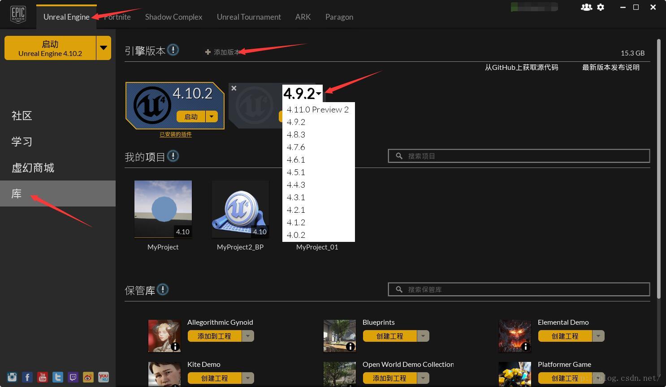The image size is (666, 387).
Task: Switch to the Paragon tab
Action: tap(339, 17)
